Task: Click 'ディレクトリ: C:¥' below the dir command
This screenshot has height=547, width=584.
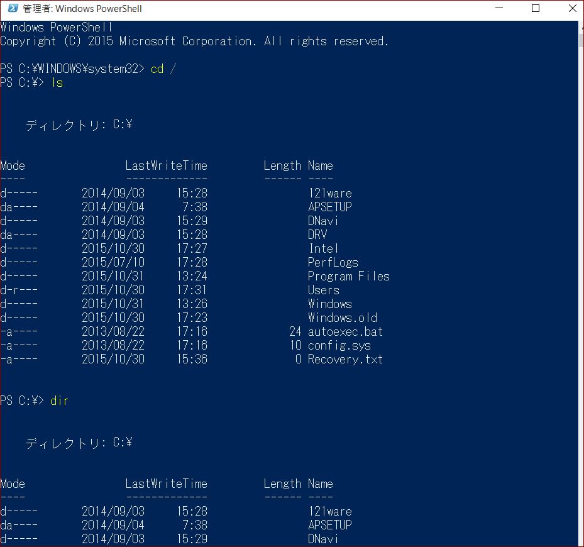Action: (x=79, y=443)
